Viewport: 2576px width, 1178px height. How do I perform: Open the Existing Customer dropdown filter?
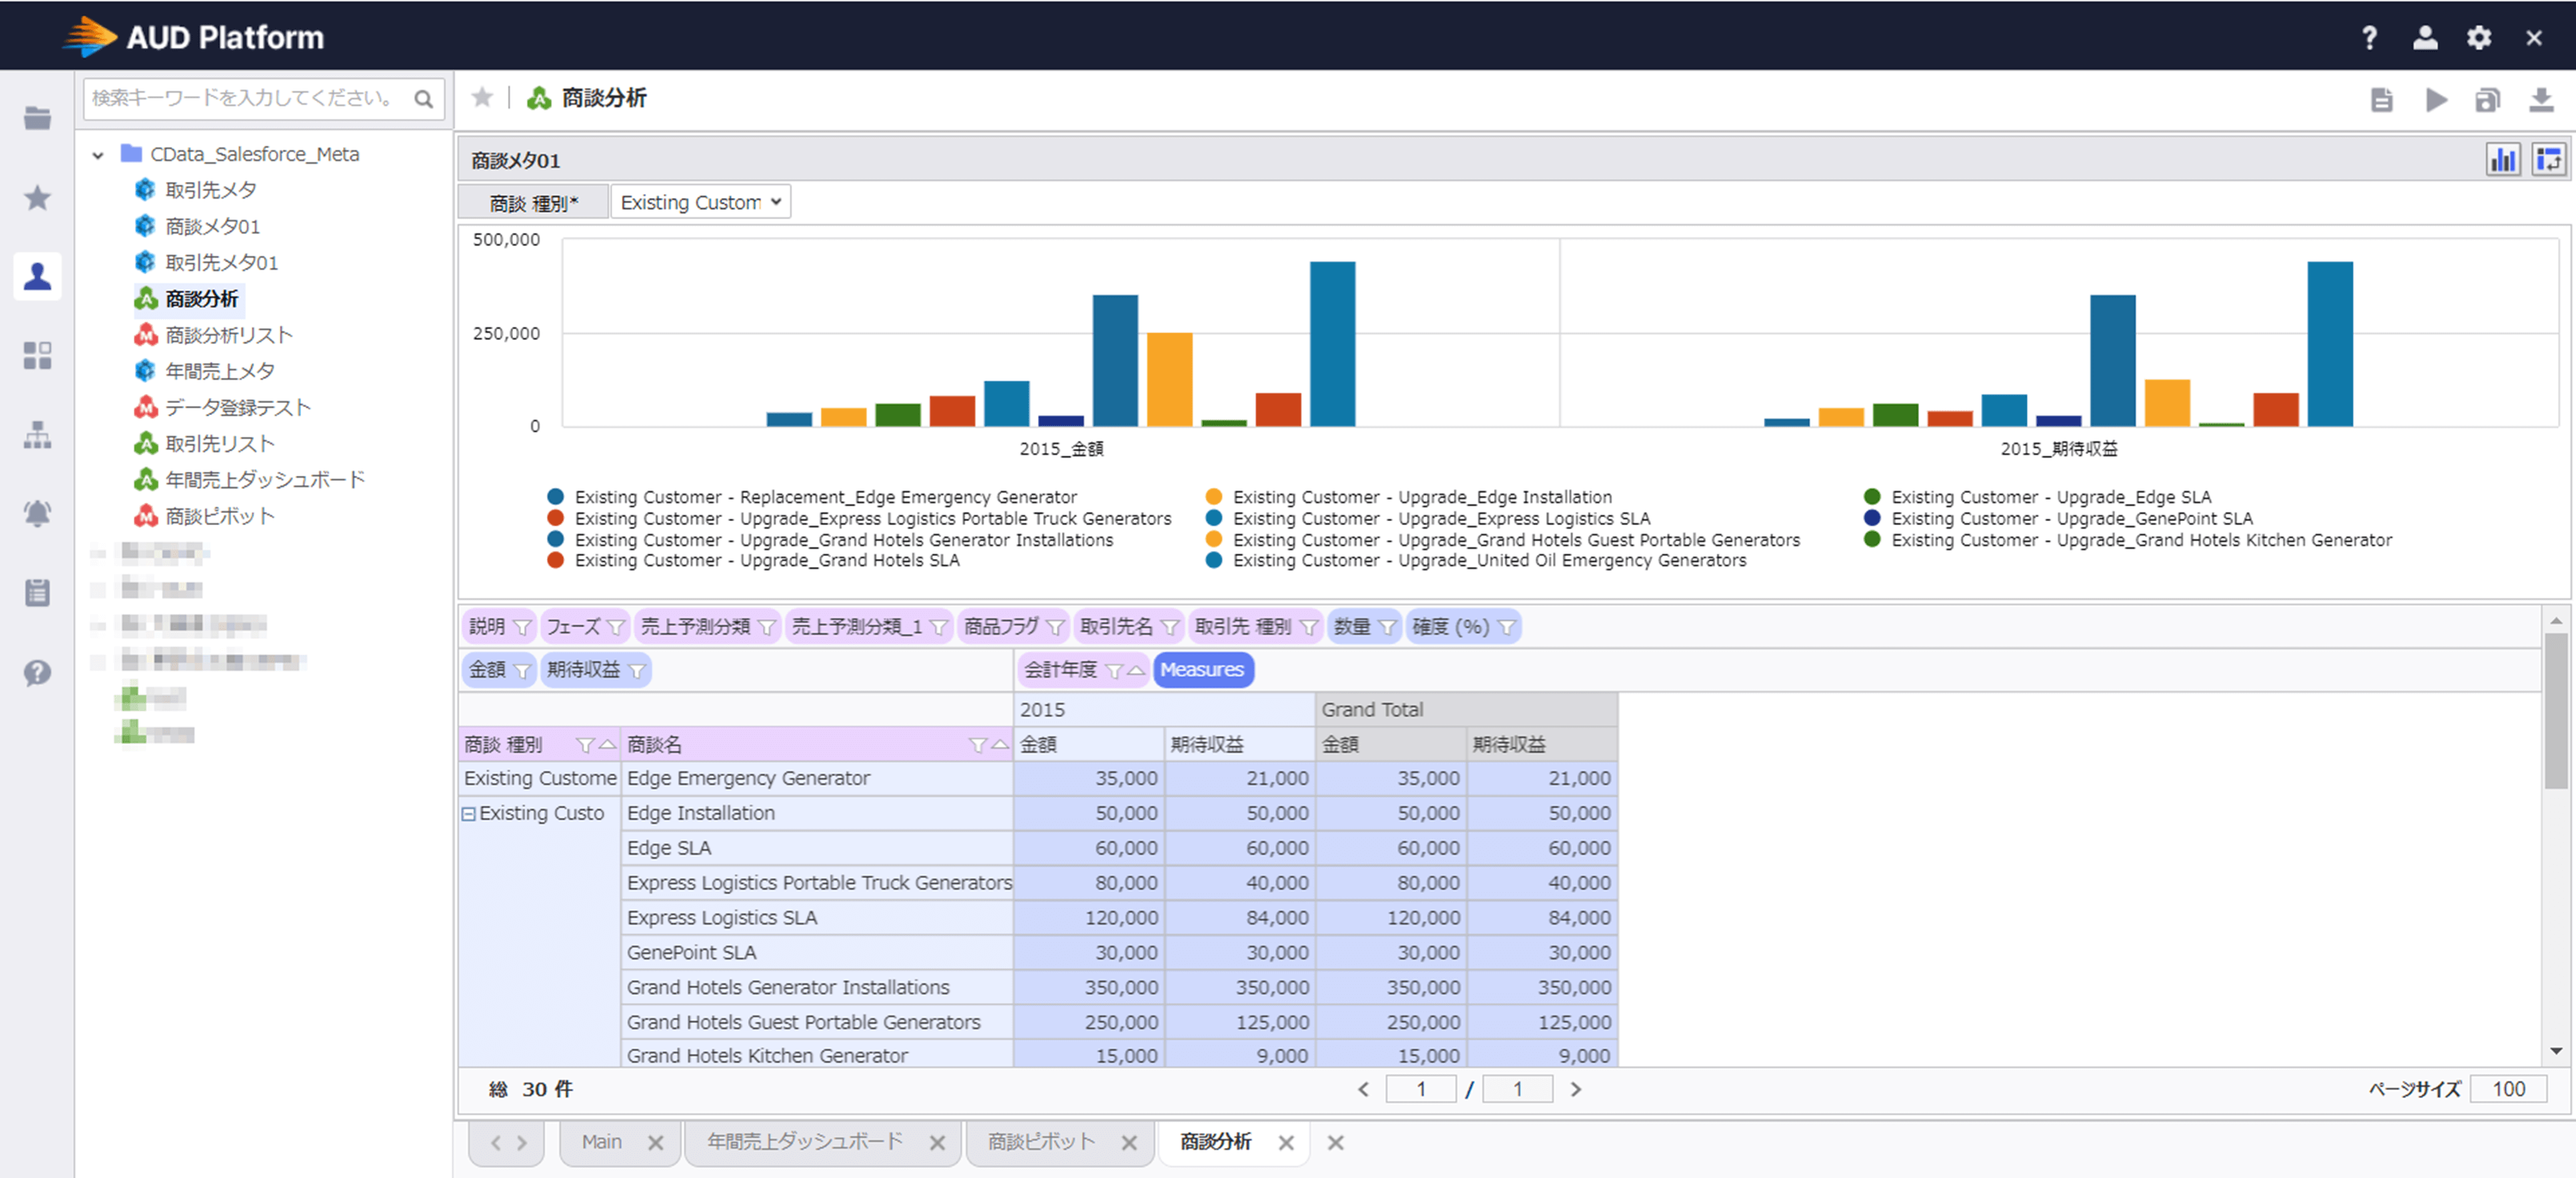tap(700, 202)
